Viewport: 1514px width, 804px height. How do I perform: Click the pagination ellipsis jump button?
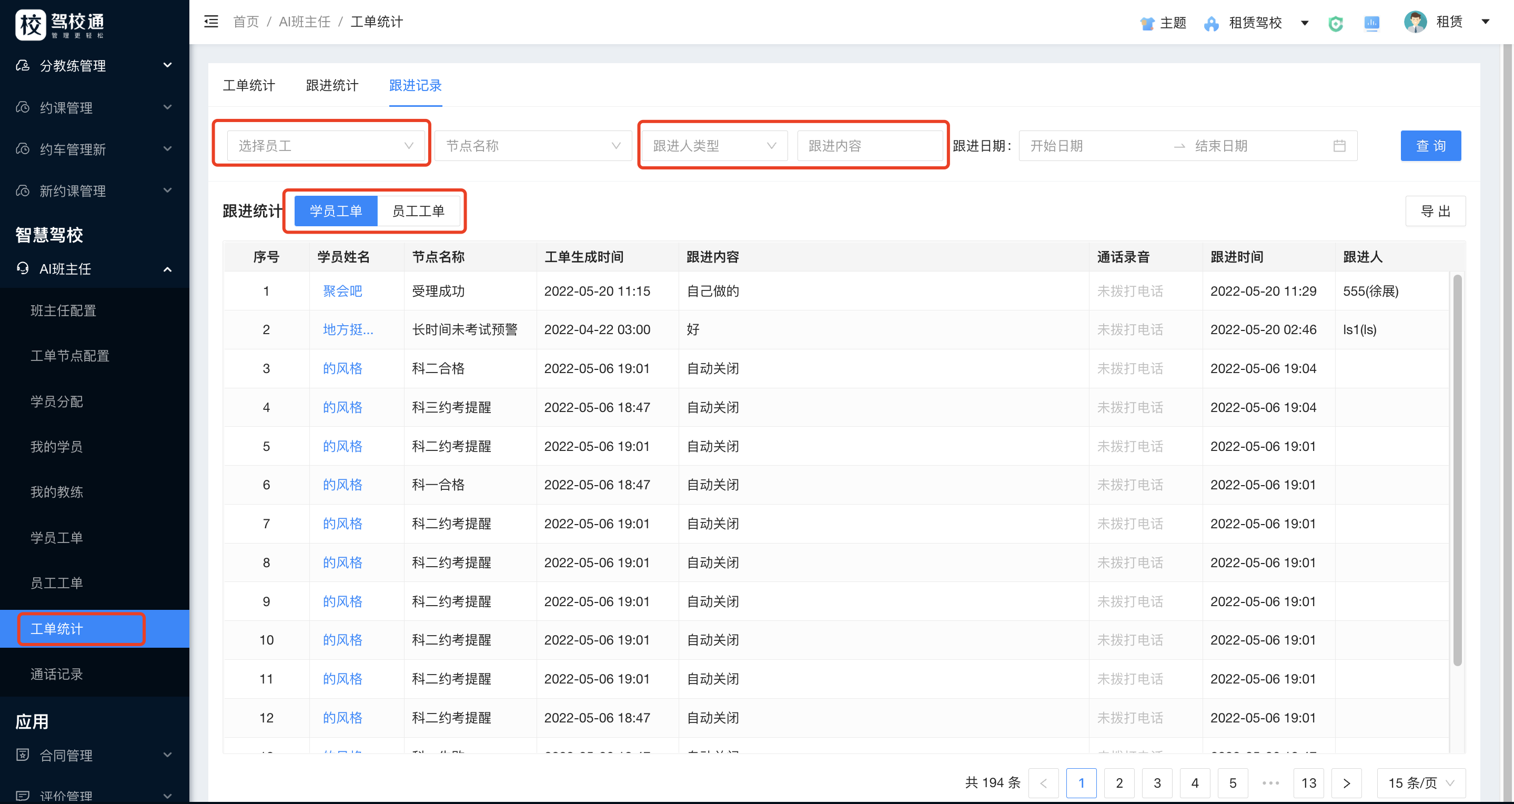[1270, 783]
